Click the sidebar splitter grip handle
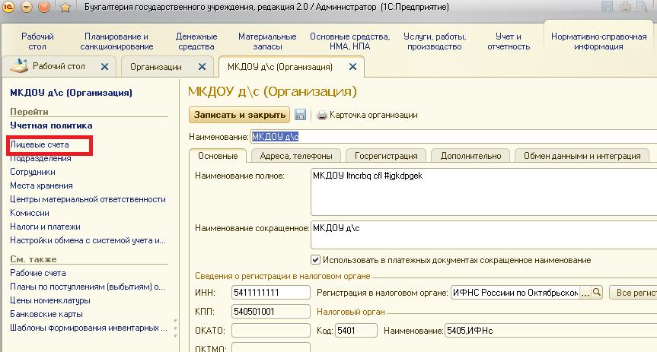The width and height of the screenshot is (657, 352). click(x=176, y=328)
